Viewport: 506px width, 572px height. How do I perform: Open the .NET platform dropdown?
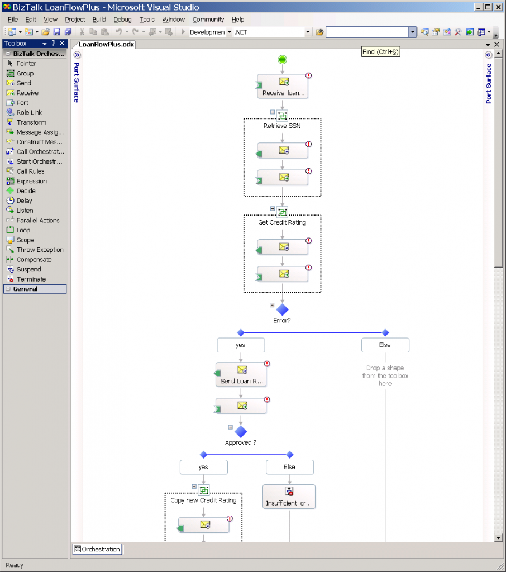pos(308,32)
